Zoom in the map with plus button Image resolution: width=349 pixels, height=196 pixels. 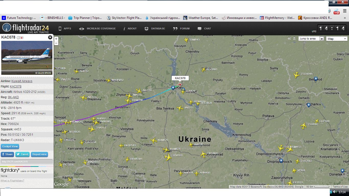(56, 39)
